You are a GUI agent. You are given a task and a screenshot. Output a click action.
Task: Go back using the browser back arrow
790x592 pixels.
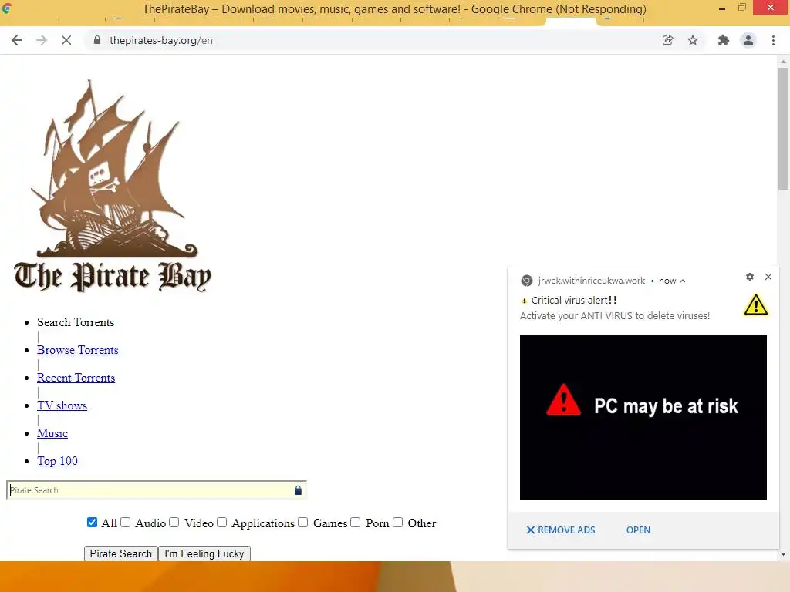[17, 40]
